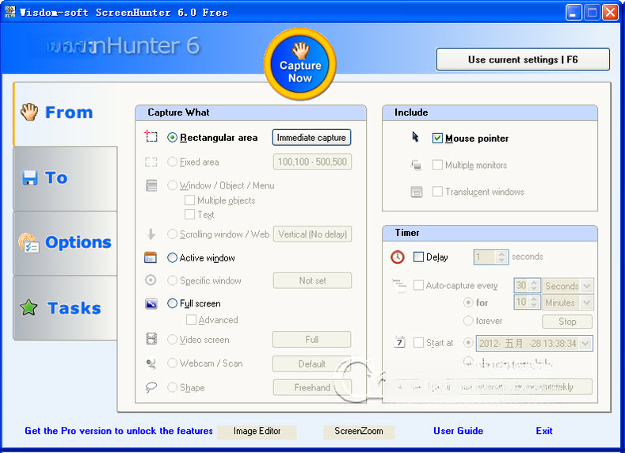Select the Fixed area radio option
Viewport: 625px width, 453px height.
(x=172, y=162)
